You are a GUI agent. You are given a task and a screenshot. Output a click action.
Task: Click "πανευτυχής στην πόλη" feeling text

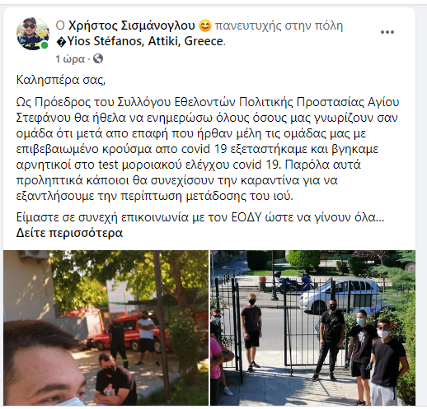pos(279,26)
